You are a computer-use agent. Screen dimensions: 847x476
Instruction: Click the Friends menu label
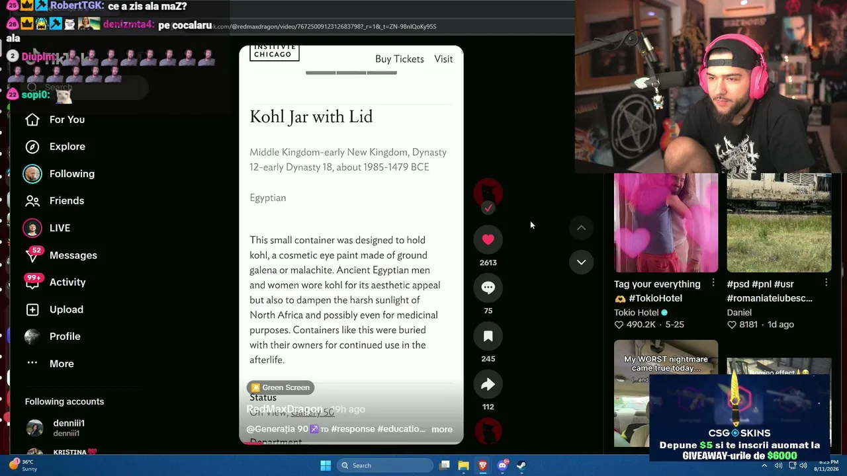67,201
